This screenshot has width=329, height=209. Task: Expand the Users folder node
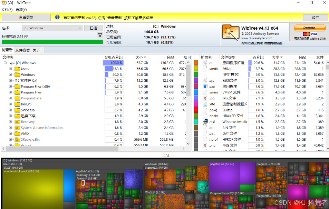(x=10, y=69)
